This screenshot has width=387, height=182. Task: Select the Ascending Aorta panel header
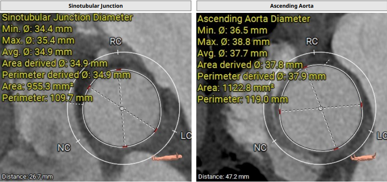[x=292, y=6]
